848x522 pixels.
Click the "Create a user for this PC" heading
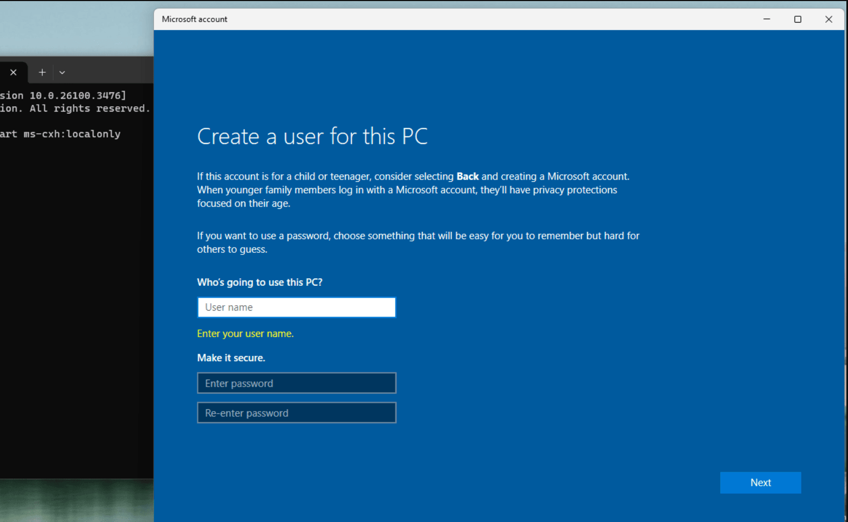point(312,136)
